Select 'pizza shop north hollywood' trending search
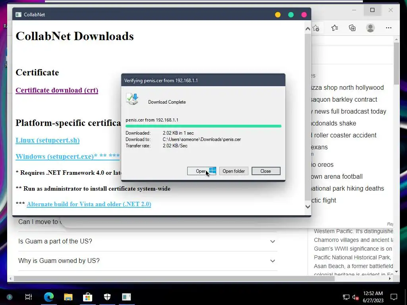Image resolution: width=407 pixels, height=305 pixels. point(347,88)
